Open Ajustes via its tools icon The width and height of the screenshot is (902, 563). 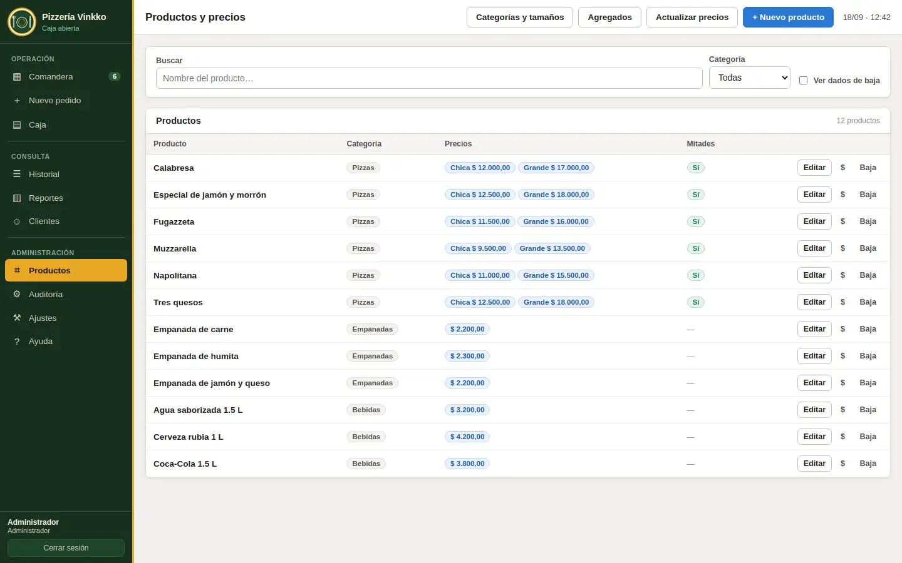point(17,318)
